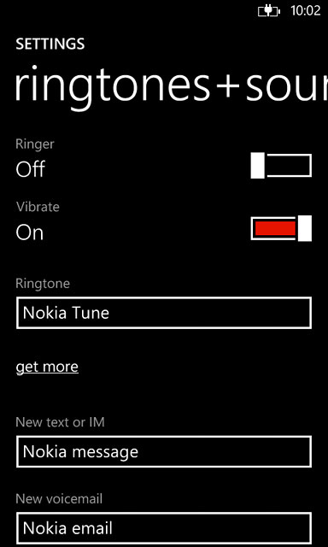
Task: Tap the Vibrate On status text
Action: tap(30, 232)
